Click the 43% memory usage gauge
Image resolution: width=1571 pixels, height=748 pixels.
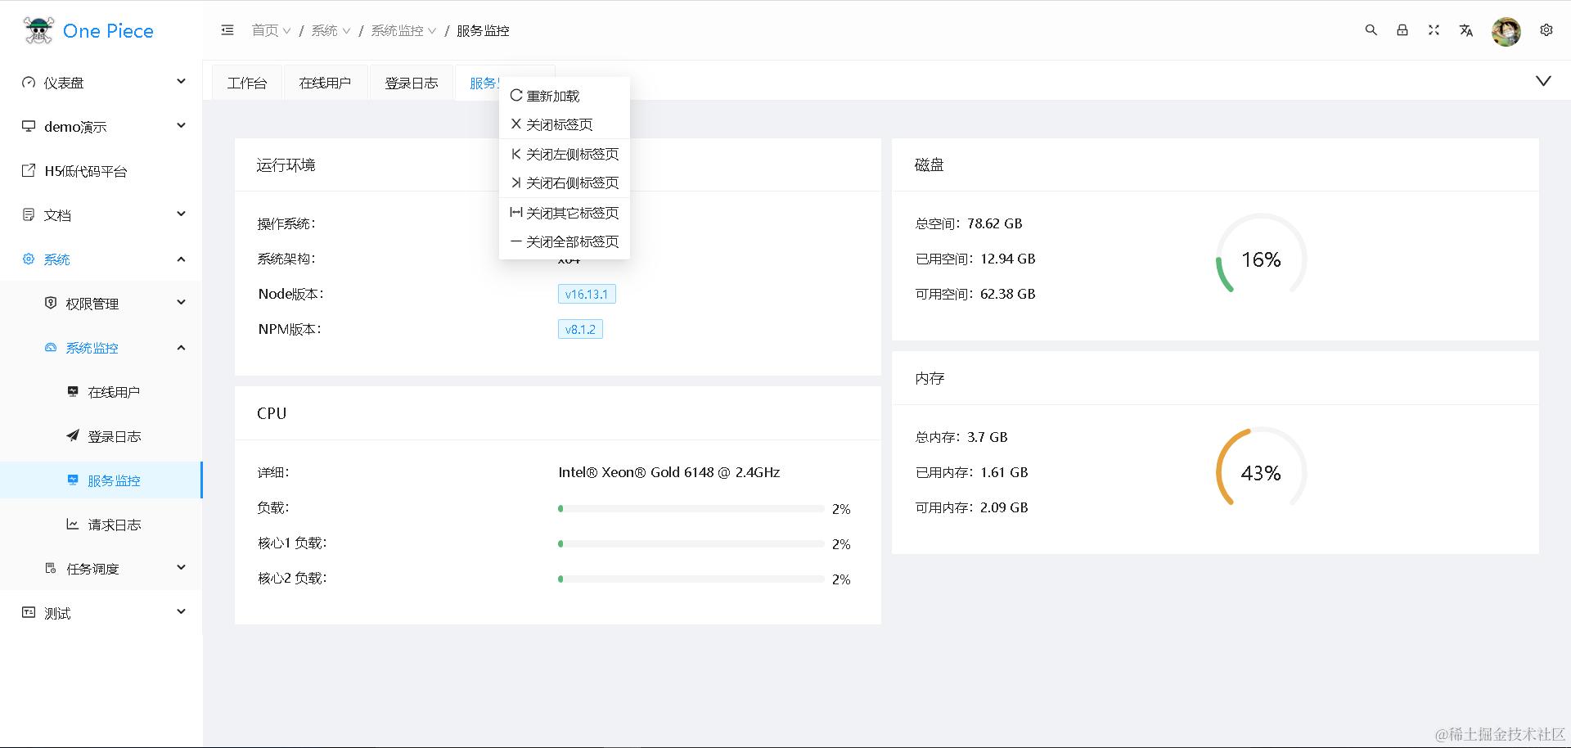(x=1261, y=472)
